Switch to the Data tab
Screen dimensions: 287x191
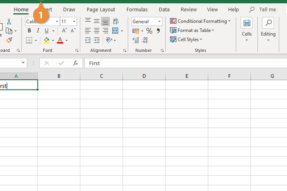pos(164,9)
